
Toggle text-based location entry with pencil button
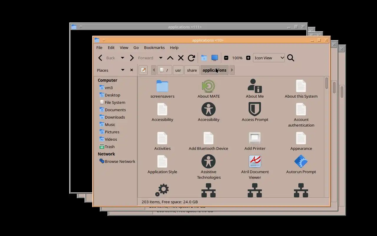tap(143, 70)
